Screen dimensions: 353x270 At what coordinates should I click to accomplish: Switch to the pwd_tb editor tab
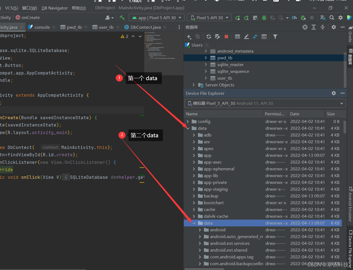[x=74, y=27]
